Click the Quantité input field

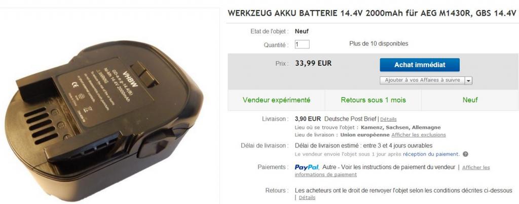pyautogui.click(x=302, y=44)
